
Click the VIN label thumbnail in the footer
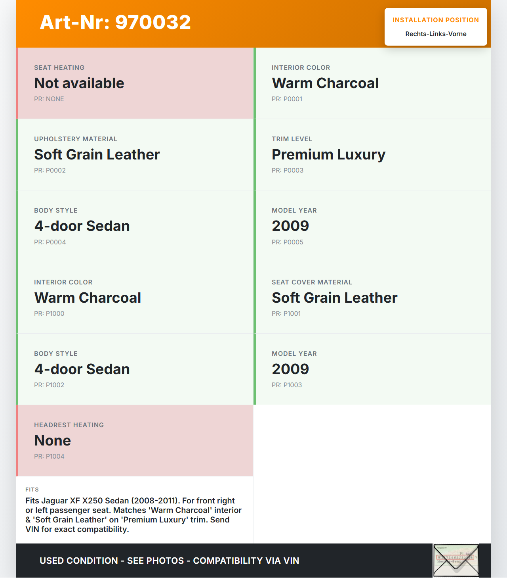pyautogui.click(x=456, y=560)
